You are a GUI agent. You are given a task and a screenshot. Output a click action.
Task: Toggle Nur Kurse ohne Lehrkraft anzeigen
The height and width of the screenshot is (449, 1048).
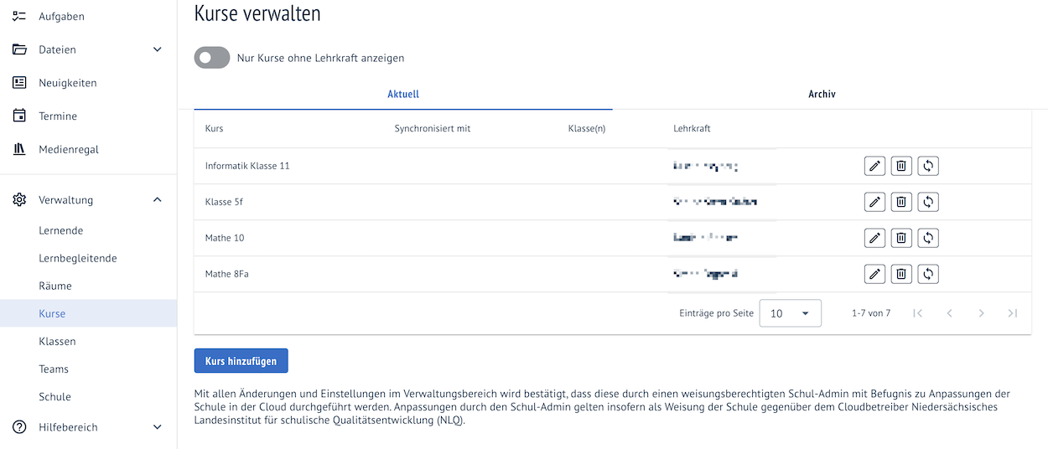[x=212, y=58]
